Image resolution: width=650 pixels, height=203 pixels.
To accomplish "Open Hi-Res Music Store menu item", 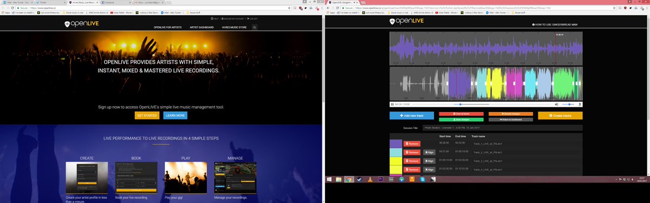I will point(233,27).
